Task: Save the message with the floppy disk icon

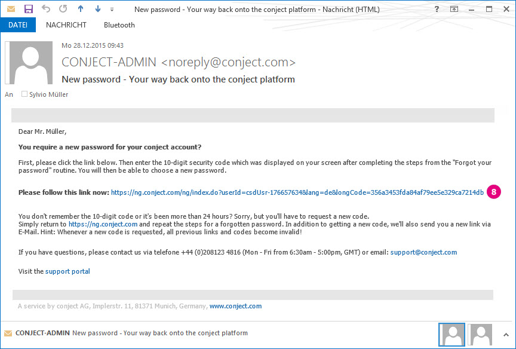Action: click(x=29, y=9)
